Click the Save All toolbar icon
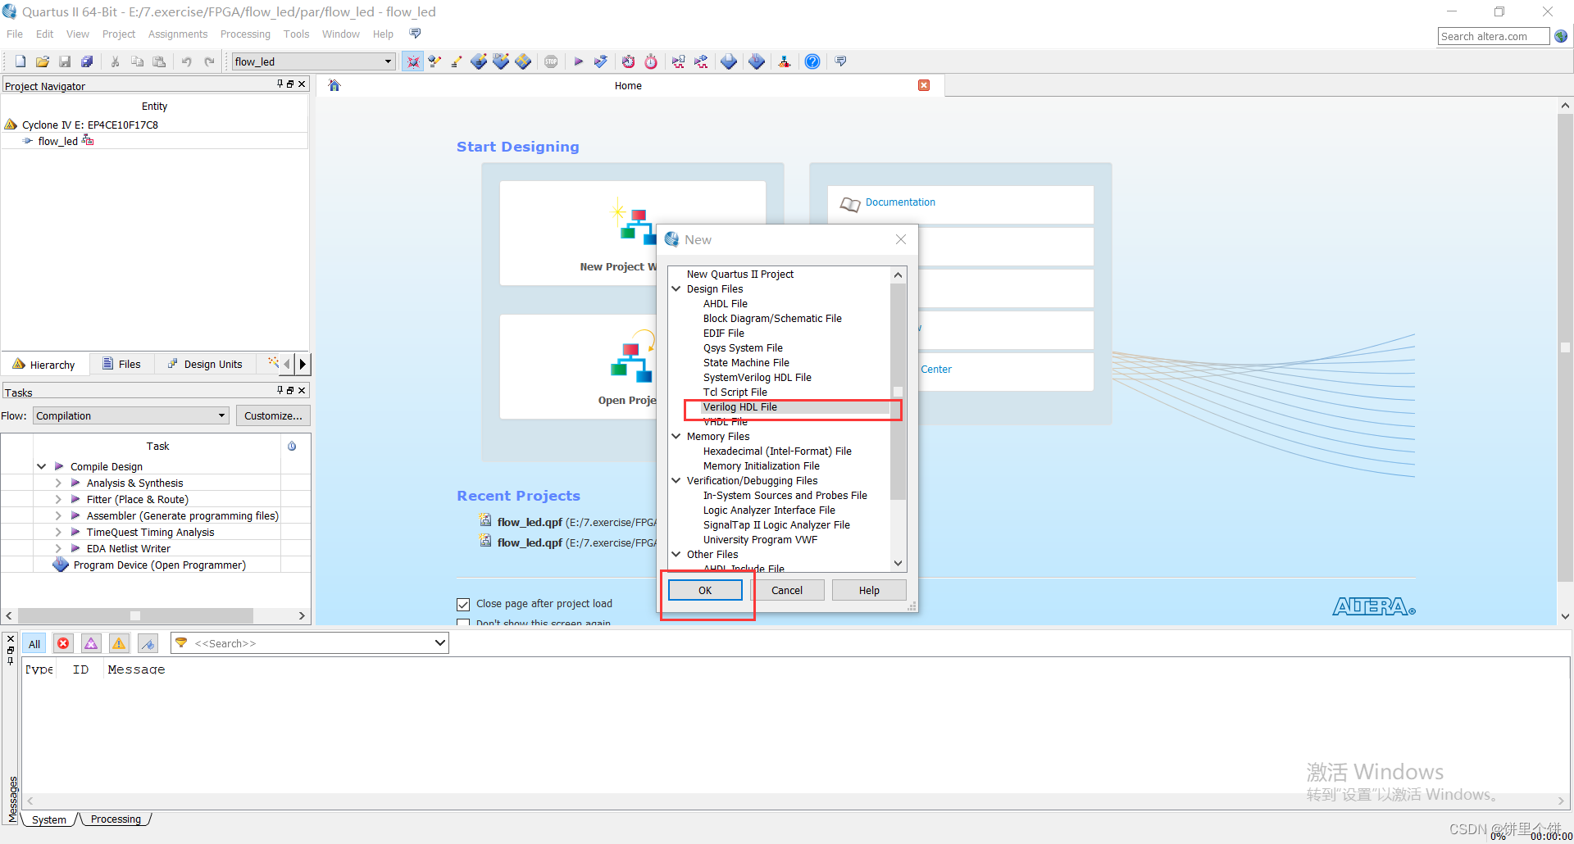 pos(87,61)
